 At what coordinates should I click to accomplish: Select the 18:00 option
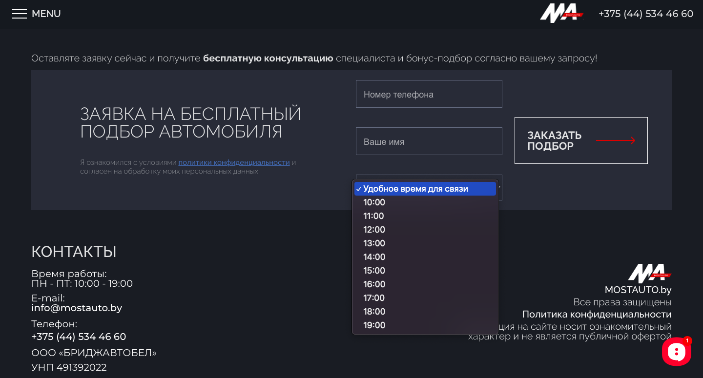click(x=374, y=312)
